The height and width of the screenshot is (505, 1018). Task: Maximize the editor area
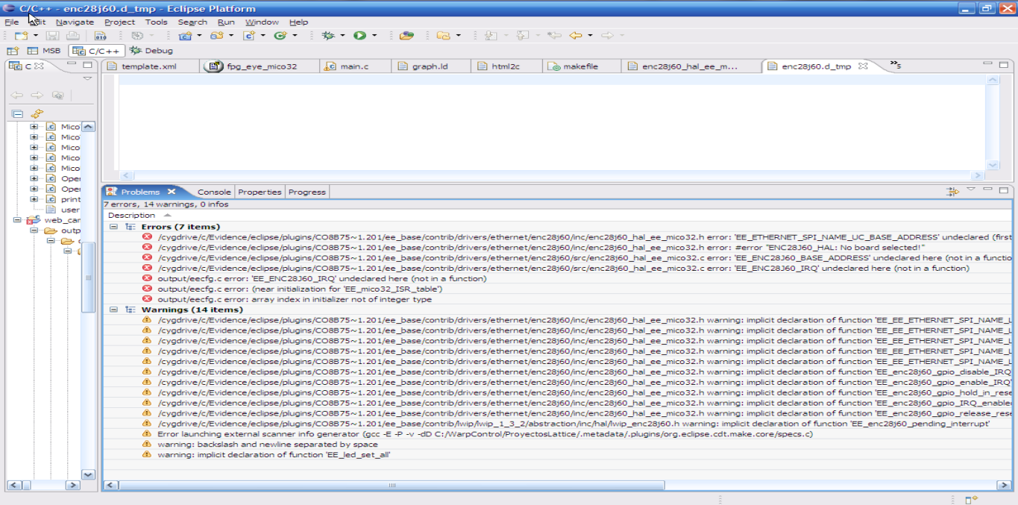tap(1003, 65)
